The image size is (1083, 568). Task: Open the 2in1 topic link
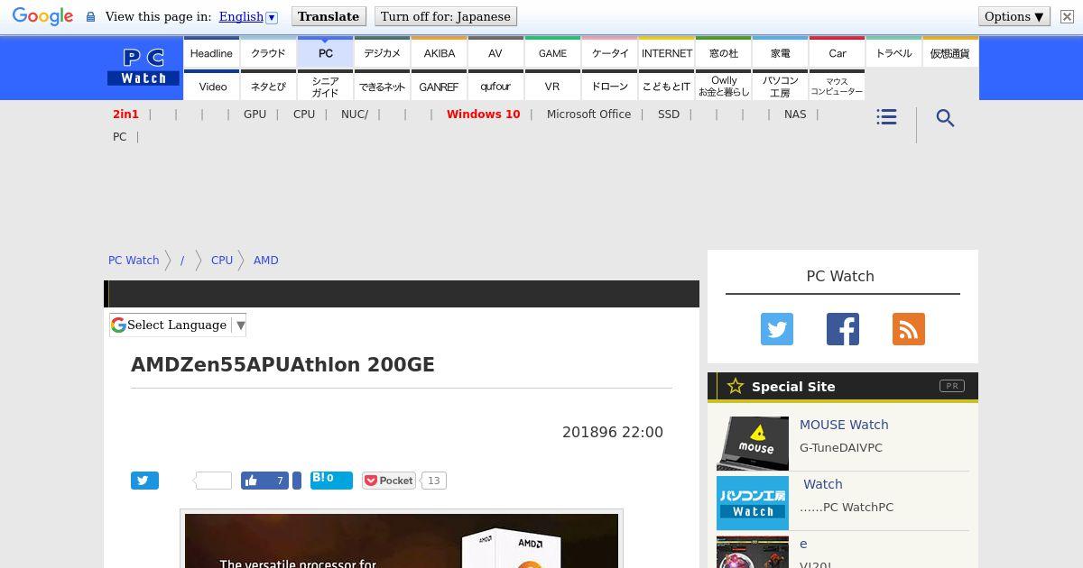(125, 115)
